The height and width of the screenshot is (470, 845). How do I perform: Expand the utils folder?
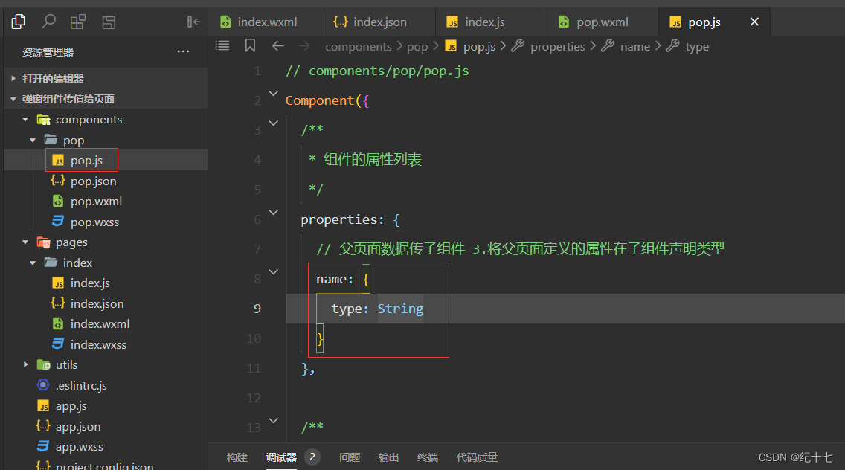(x=25, y=365)
